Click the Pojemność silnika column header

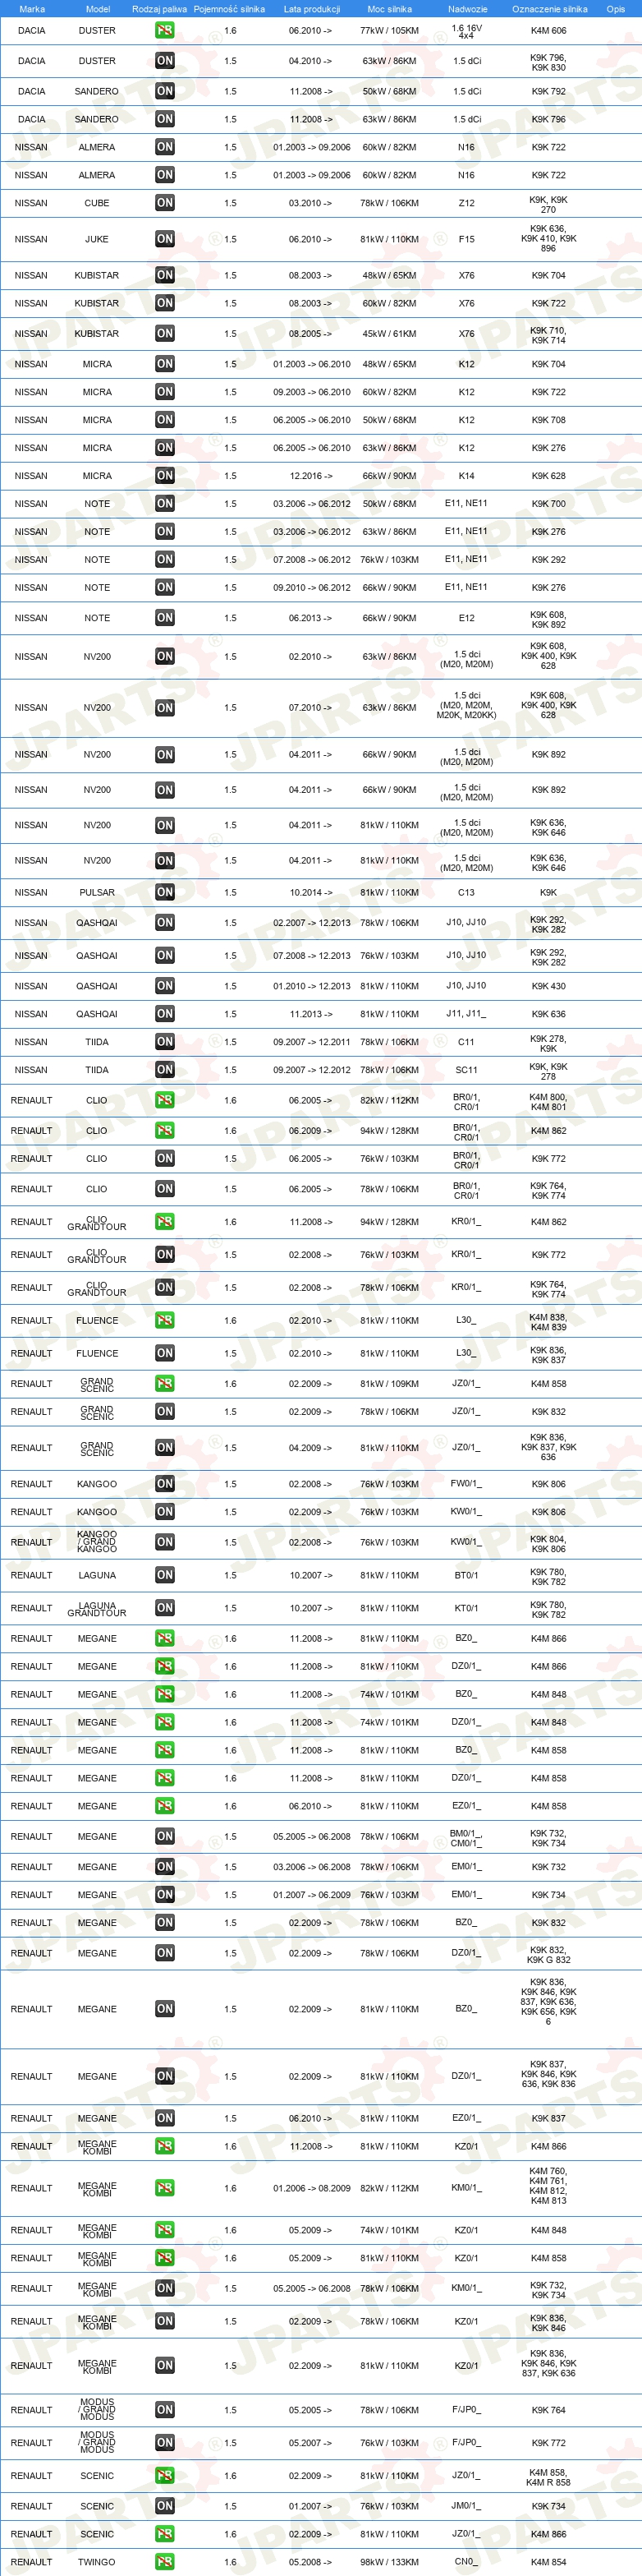pos(230,9)
